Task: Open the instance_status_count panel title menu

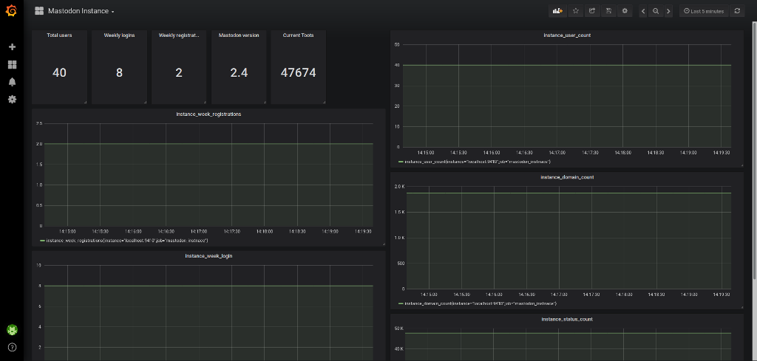Action: (x=566, y=319)
